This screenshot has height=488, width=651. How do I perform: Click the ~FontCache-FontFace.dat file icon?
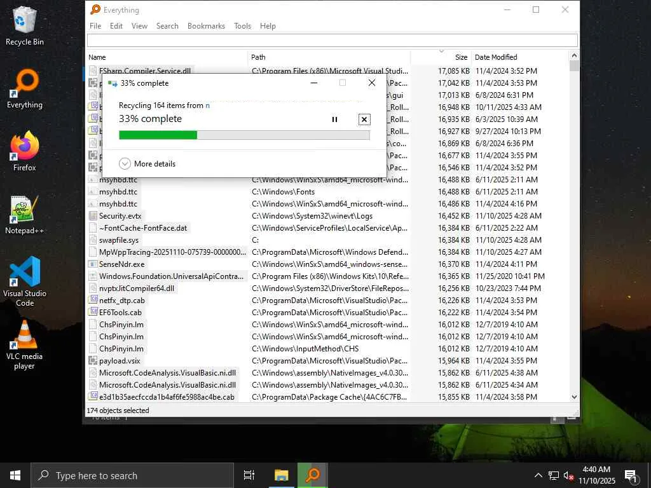(93, 228)
